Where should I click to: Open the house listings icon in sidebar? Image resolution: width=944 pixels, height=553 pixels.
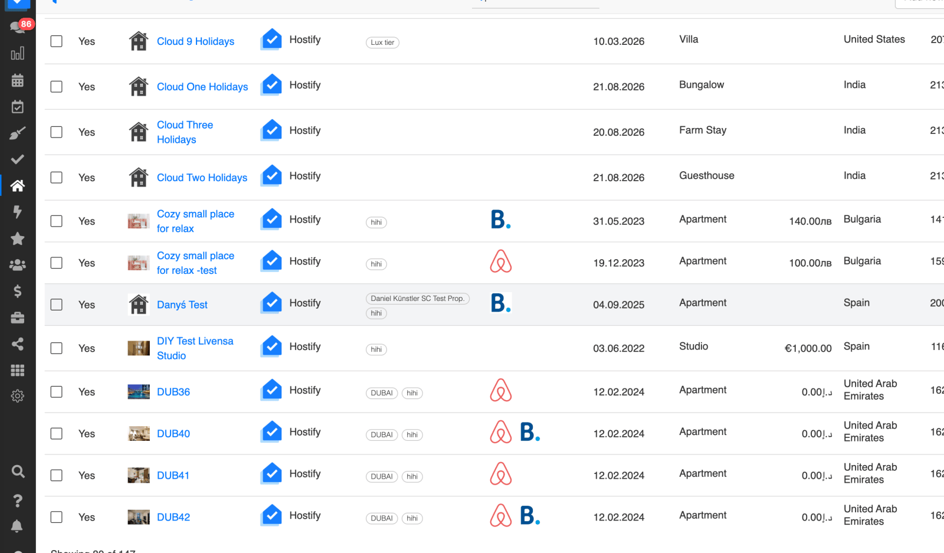(x=18, y=186)
